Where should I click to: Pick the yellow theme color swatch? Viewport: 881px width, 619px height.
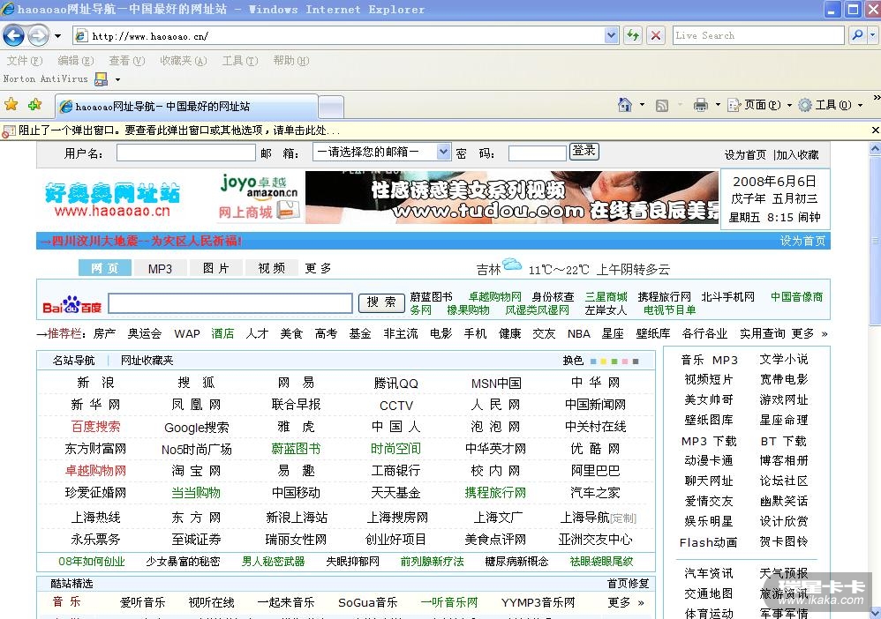pos(603,361)
